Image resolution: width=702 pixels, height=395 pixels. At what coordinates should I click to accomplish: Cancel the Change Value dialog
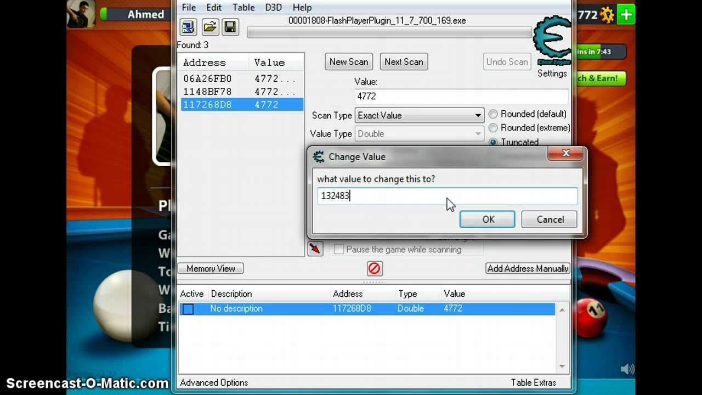[x=550, y=219]
